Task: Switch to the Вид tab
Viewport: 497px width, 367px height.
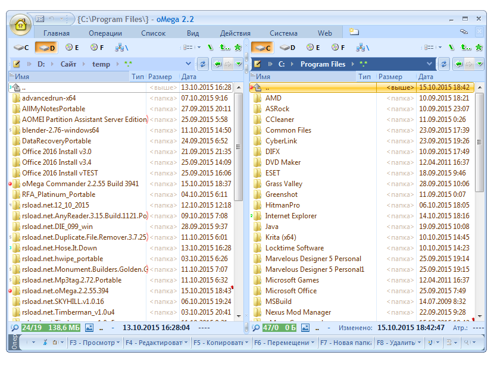Action: click(193, 33)
